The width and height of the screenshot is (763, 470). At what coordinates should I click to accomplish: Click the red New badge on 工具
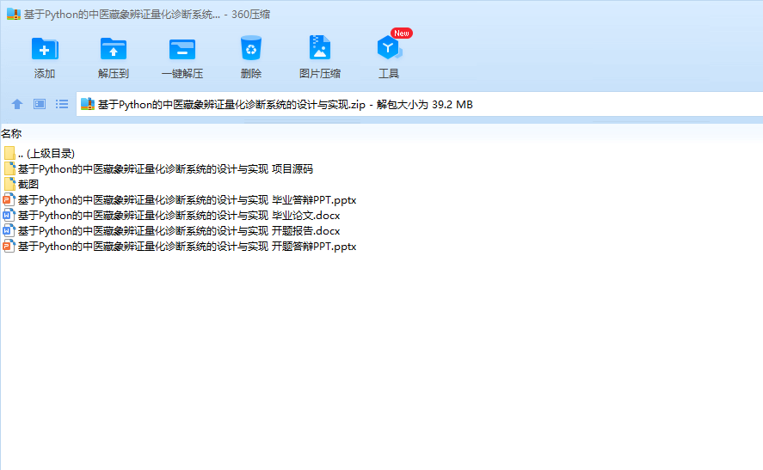(x=402, y=33)
